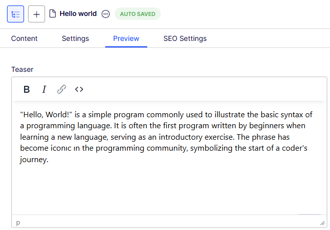Click the Hello world page title
Screen dimensions: 330x230
(x=78, y=13)
